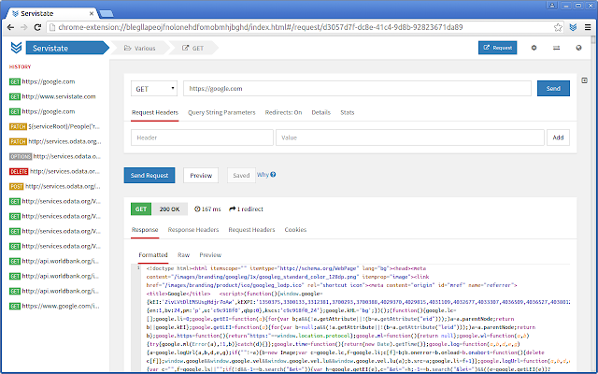This screenshot has height=374, width=598.
Task: Toggle Redirects: On setting
Action: 283,112
